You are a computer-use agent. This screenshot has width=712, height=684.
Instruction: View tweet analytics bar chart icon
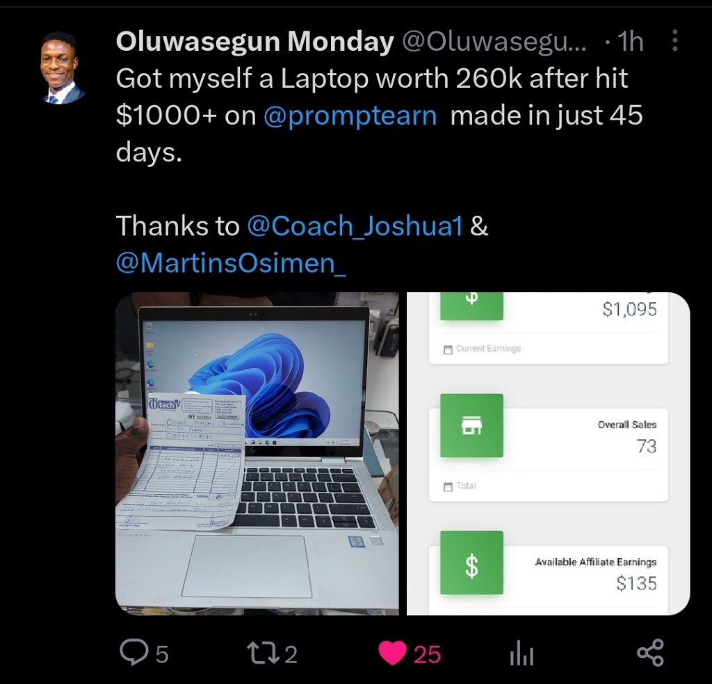(521, 654)
